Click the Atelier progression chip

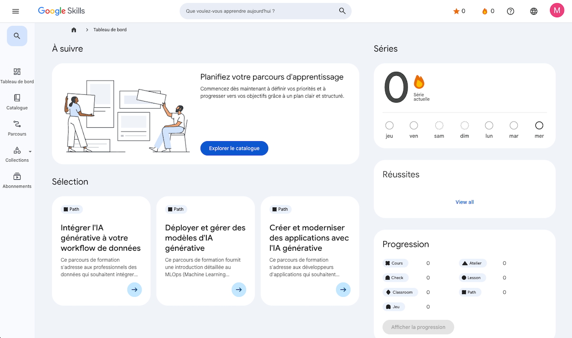(x=473, y=263)
